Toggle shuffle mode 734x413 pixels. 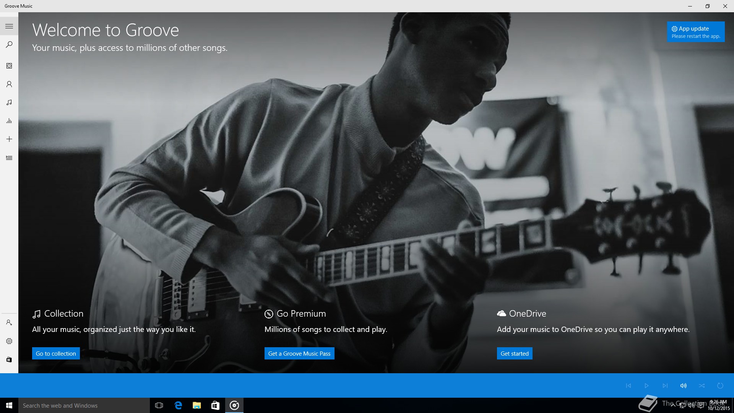pyautogui.click(x=702, y=385)
